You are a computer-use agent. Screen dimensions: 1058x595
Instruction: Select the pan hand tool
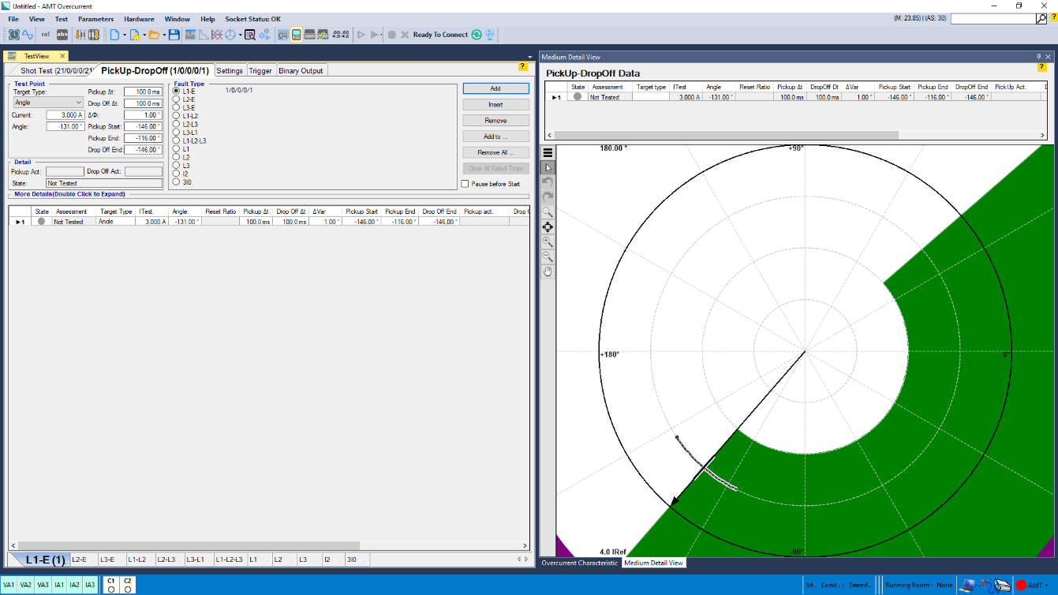548,272
